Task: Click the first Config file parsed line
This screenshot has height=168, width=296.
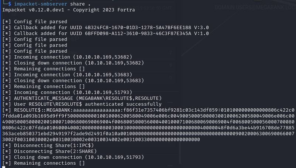Action: [35, 22]
